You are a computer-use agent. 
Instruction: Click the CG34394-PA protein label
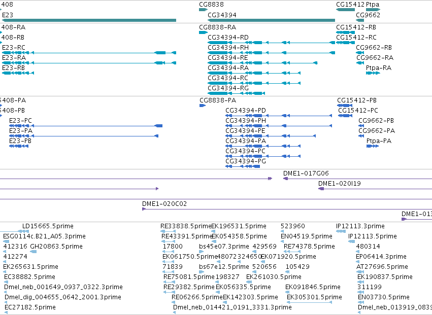(x=246, y=141)
